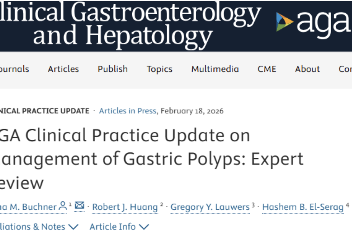Screen dimensions: 352x234
Task: Open the About menu
Action: point(307,69)
